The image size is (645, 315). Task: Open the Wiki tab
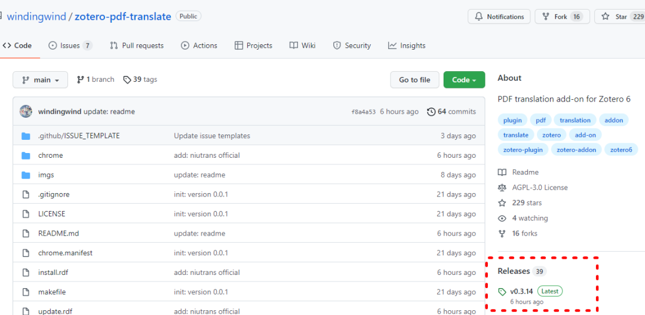302,45
